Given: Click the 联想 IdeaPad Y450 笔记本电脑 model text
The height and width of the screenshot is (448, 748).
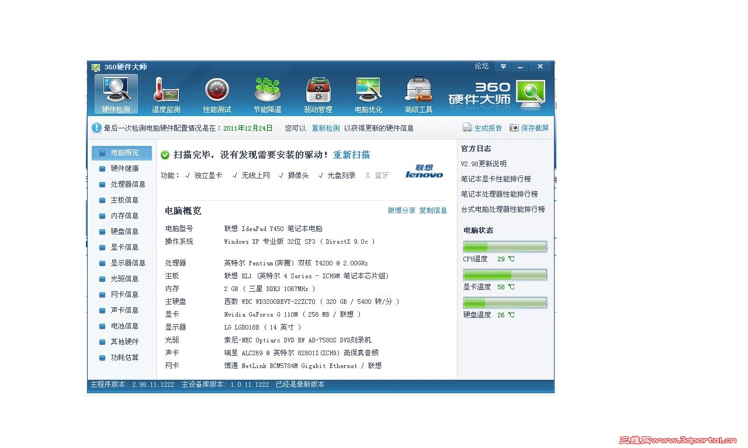Looking at the screenshot, I should (x=273, y=229).
